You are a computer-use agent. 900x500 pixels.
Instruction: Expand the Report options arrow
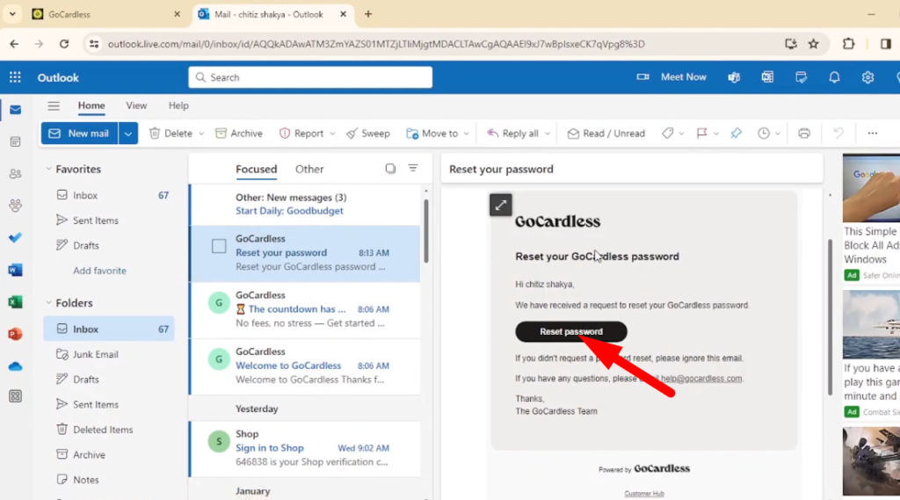click(332, 134)
